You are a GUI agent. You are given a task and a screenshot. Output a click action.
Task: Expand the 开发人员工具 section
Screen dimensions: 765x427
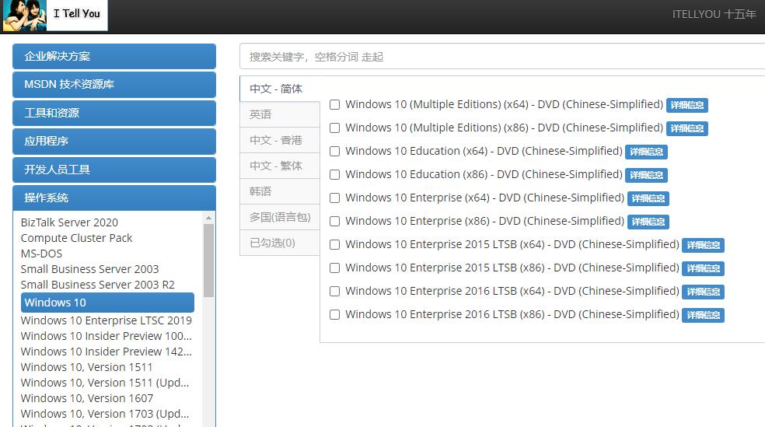tap(114, 170)
